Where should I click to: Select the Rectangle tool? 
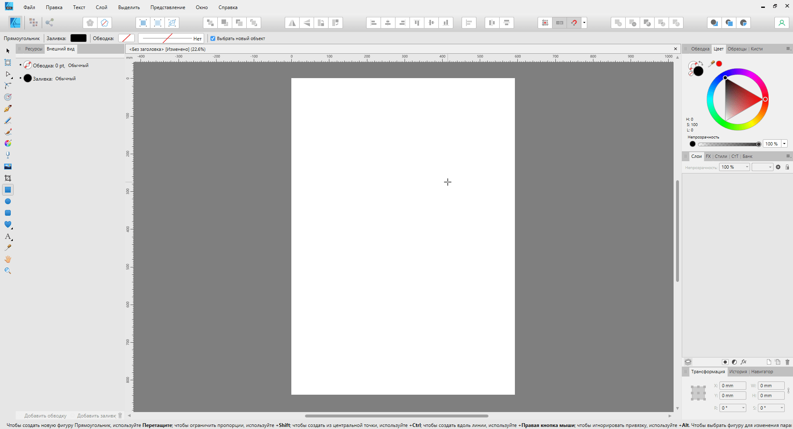[7, 190]
